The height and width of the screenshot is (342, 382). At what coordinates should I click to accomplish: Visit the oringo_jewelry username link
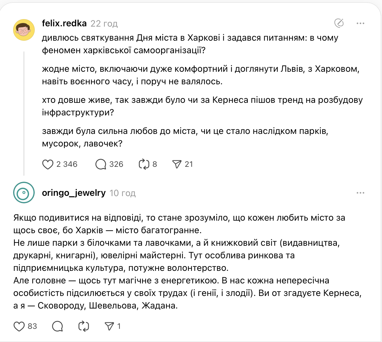click(74, 193)
